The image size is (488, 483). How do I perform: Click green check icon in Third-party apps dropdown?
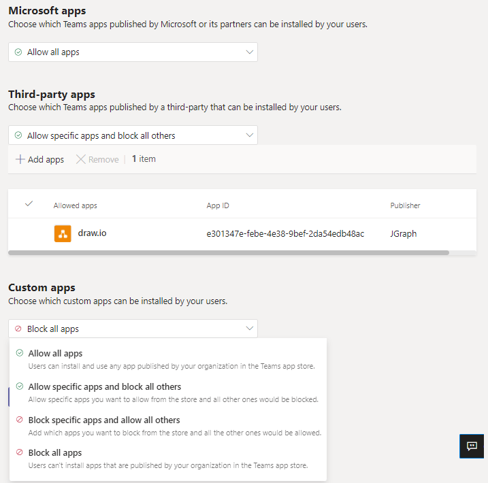[18, 135]
